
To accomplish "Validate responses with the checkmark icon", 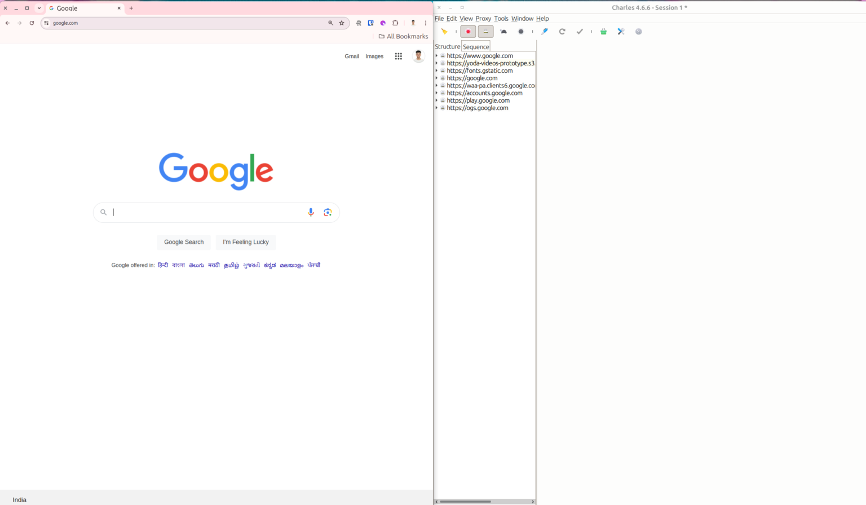I will coord(580,31).
